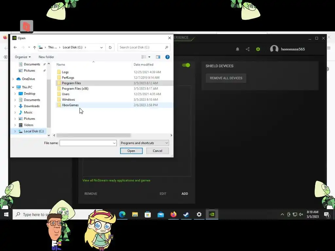Open the network tray icon
The width and height of the screenshot is (335, 251).
pos(295,214)
